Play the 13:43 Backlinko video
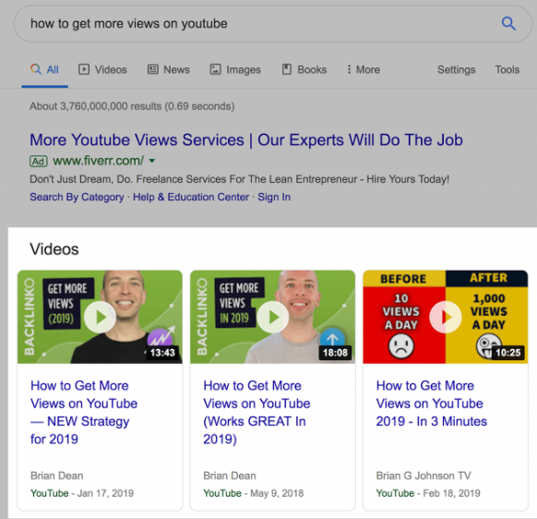This screenshot has height=519, width=537. click(100, 317)
